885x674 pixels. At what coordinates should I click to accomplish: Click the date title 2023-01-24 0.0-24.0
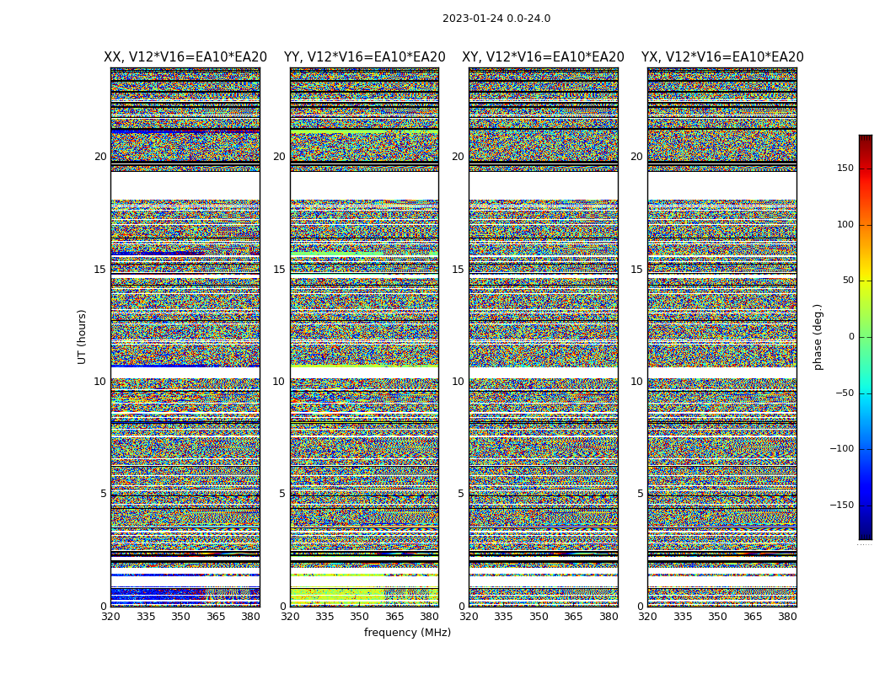496,19
